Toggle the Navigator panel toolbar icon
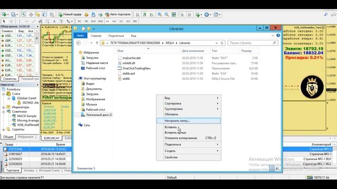Image resolution: width=337 pixels, height=189 pixels. tap(38, 15)
